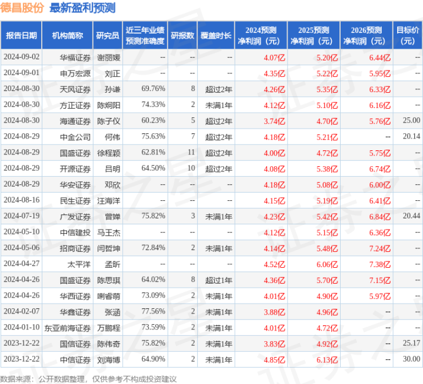Viewport: 423px width, 384px height.
Task: Click researcher 万鹏程
Action: (109, 328)
